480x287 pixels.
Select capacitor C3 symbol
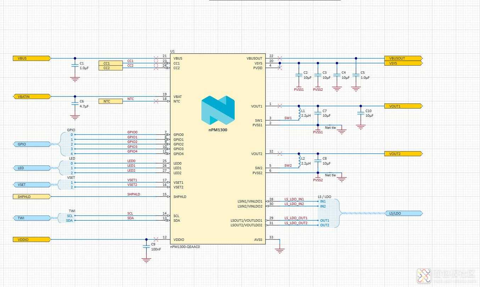pyautogui.click(x=318, y=75)
